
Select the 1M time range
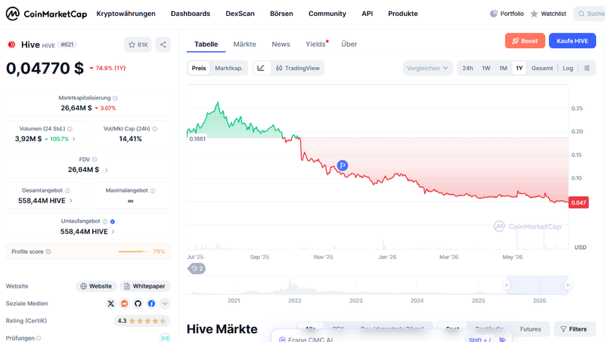pos(503,68)
